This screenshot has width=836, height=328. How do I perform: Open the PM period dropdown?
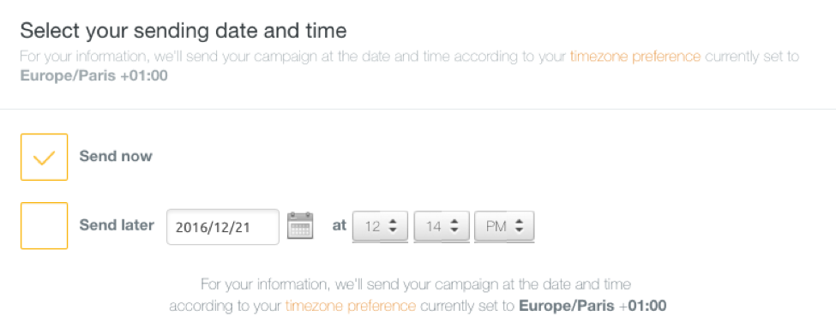pyautogui.click(x=504, y=227)
